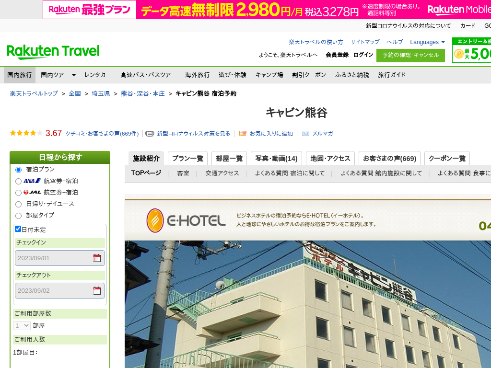This screenshot has height=368, width=491.
Task: Expand the 国内ツアー menu
Action: 58,75
